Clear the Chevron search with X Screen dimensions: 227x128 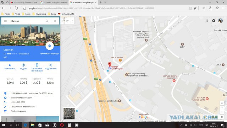click(55, 21)
